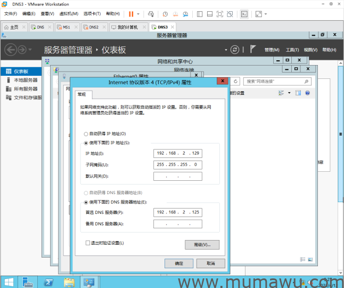
Task: Open PowerShell from the Windows taskbar
Action: 48,282
